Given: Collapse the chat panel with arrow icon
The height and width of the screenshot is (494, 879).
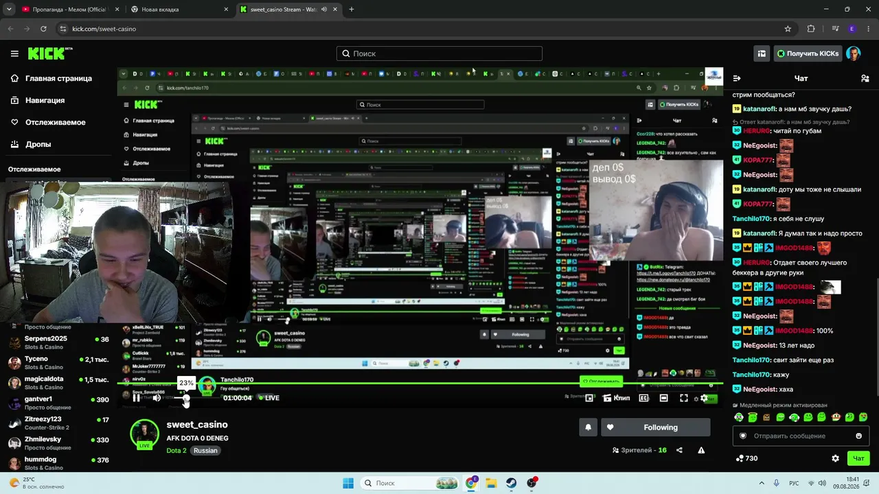Looking at the screenshot, I should click(x=737, y=78).
